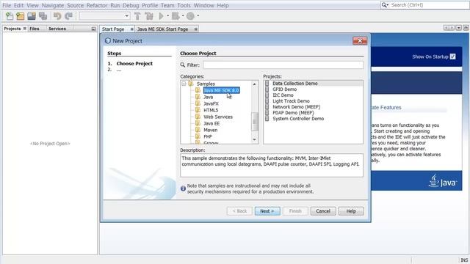Click the Java ME SDK 8.0 folder icon
Viewport: 470px width, 264px height.
coord(198,90)
